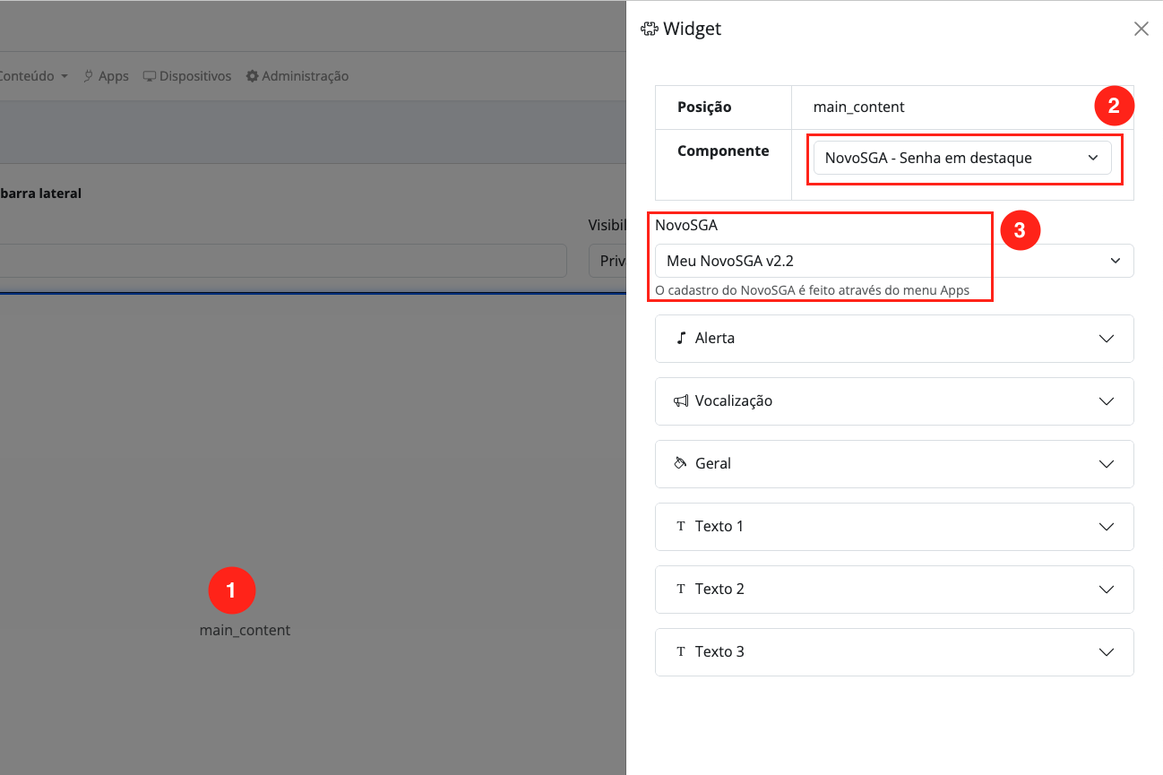Image resolution: width=1163 pixels, height=775 pixels.
Task: Expand the Alerta section chevron
Action: tap(1106, 339)
